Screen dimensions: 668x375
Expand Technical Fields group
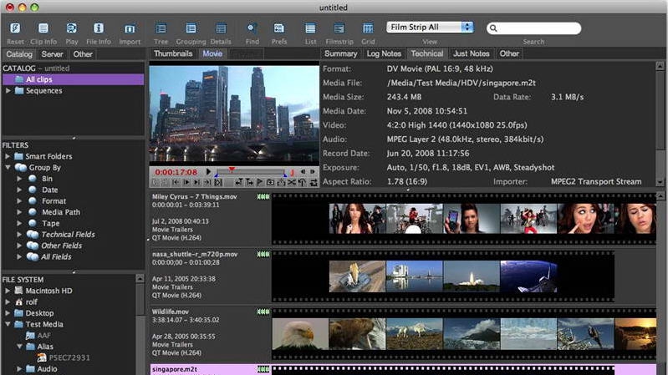[19, 234]
